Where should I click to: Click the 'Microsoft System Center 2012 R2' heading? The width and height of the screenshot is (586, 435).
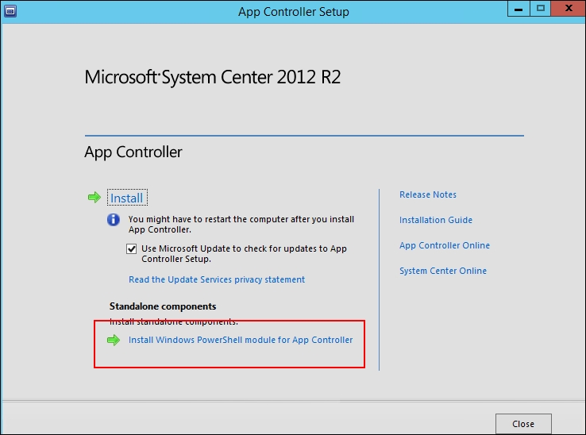212,77
